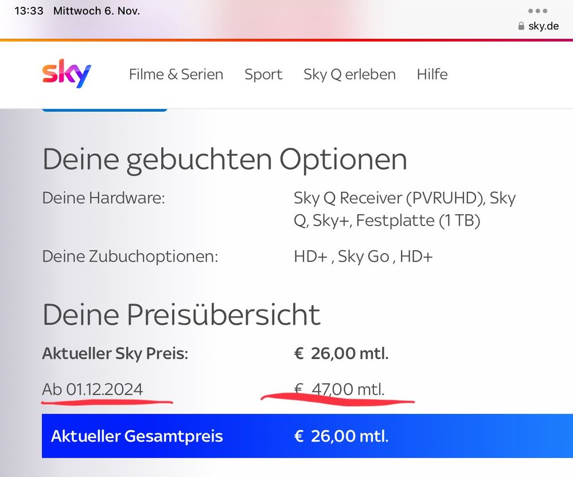Screen dimensions: 573x477
Task: Click the Deine gebuchten Optionen heading
Action: click(225, 160)
